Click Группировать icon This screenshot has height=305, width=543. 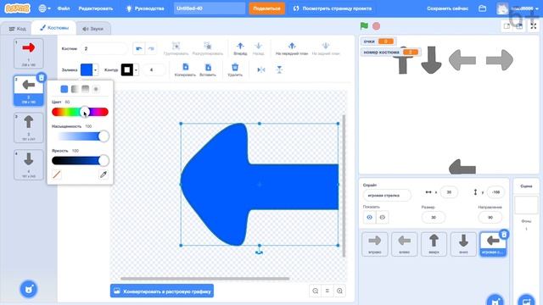176,48
